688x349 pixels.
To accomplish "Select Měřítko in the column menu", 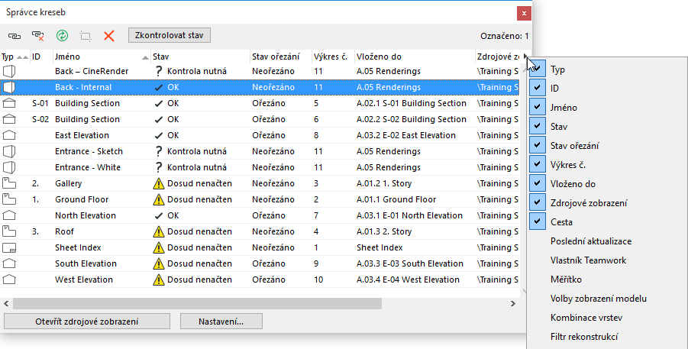I will tap(566, 280).
